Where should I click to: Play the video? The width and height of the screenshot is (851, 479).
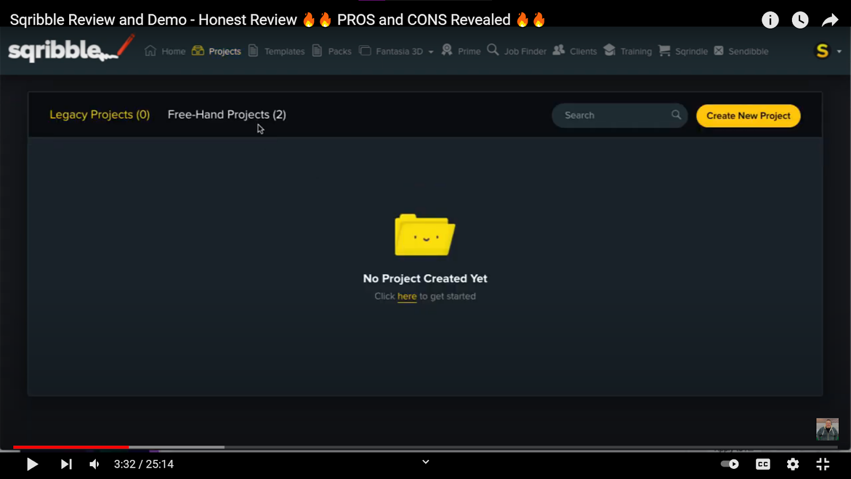click(x=32, y=464)
